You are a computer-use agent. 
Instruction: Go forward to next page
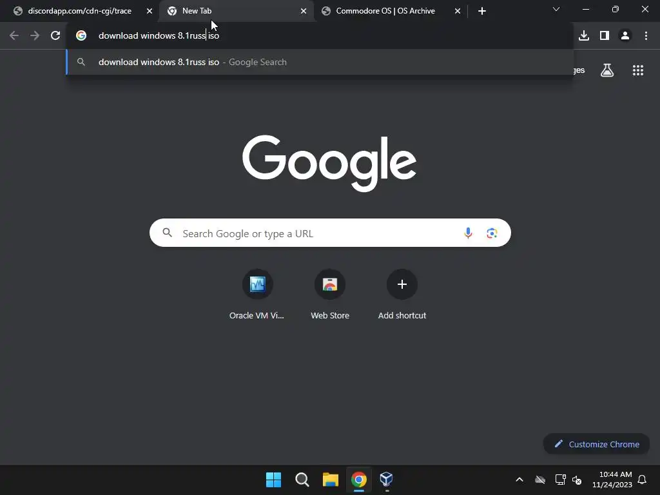[x=35, y=36]
